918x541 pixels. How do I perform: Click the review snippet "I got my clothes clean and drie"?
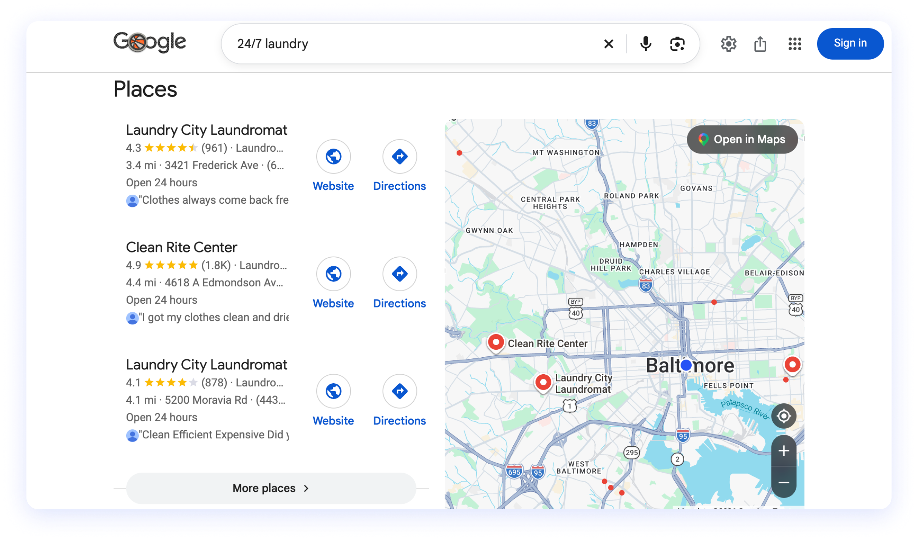coord(215,317)
